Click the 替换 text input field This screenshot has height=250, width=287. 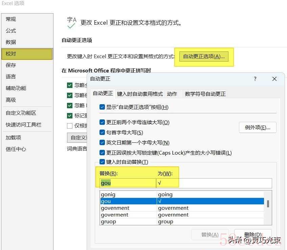[x=128, y=183]
